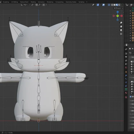This screenshot has height=134, width=134.
Task: Click the hand pan view icon
Action: 121,26
